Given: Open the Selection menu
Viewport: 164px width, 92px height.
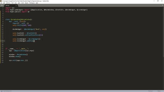Looking at the screenshot, I should 8,3.
